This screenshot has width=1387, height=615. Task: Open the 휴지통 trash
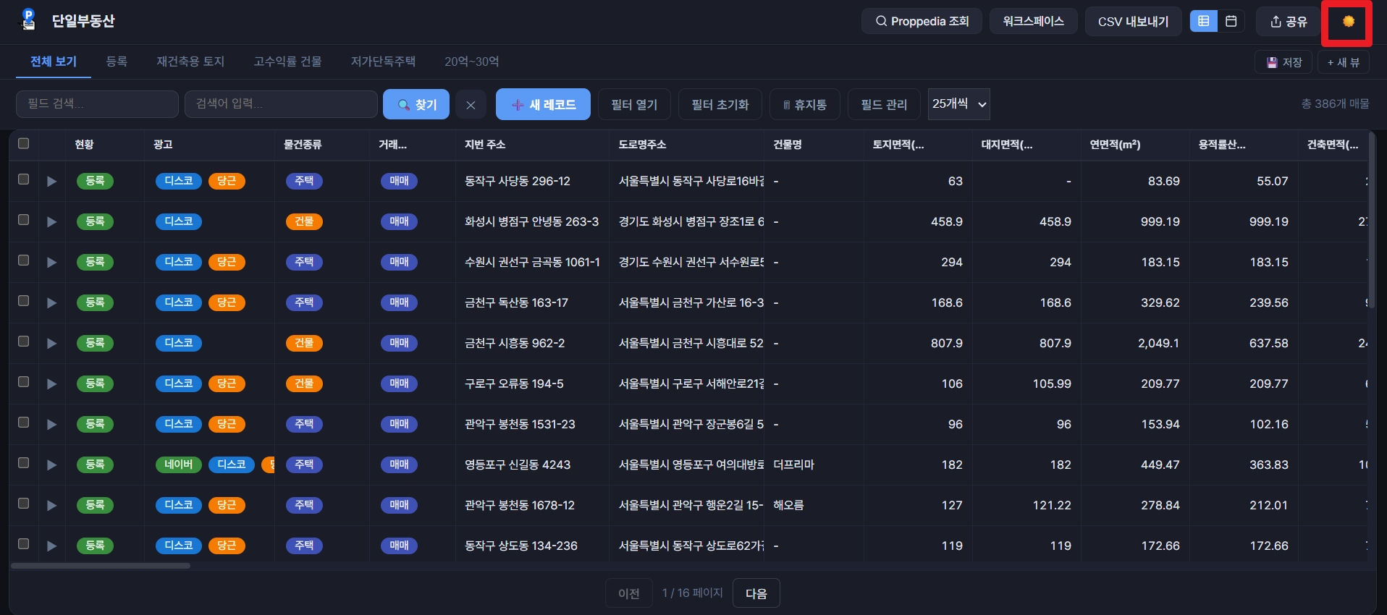click(x=804, y=105)
